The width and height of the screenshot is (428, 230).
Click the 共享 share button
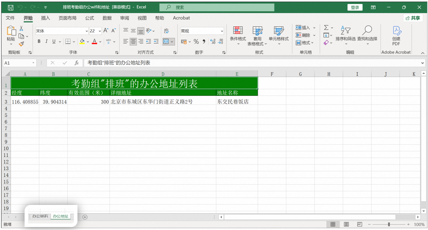pyautogui.click(x=413, y=18)
